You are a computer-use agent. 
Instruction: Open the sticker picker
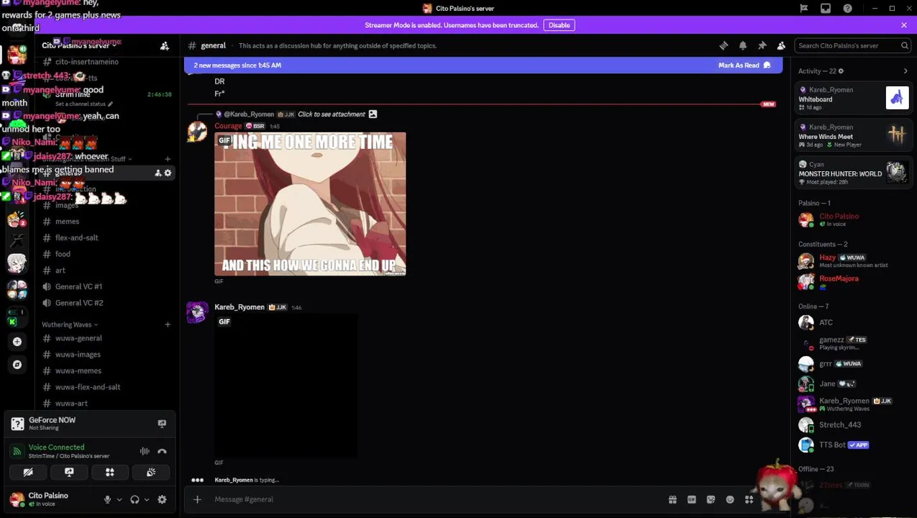pos(711,499)
